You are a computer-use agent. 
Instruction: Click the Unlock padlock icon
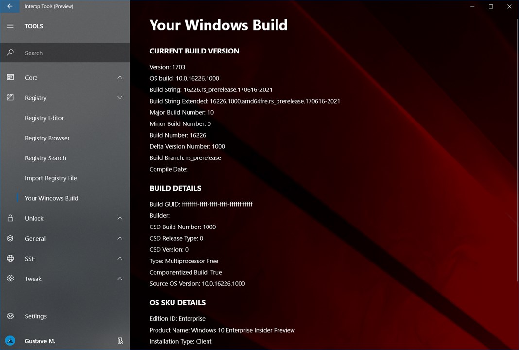click(10, 218)
